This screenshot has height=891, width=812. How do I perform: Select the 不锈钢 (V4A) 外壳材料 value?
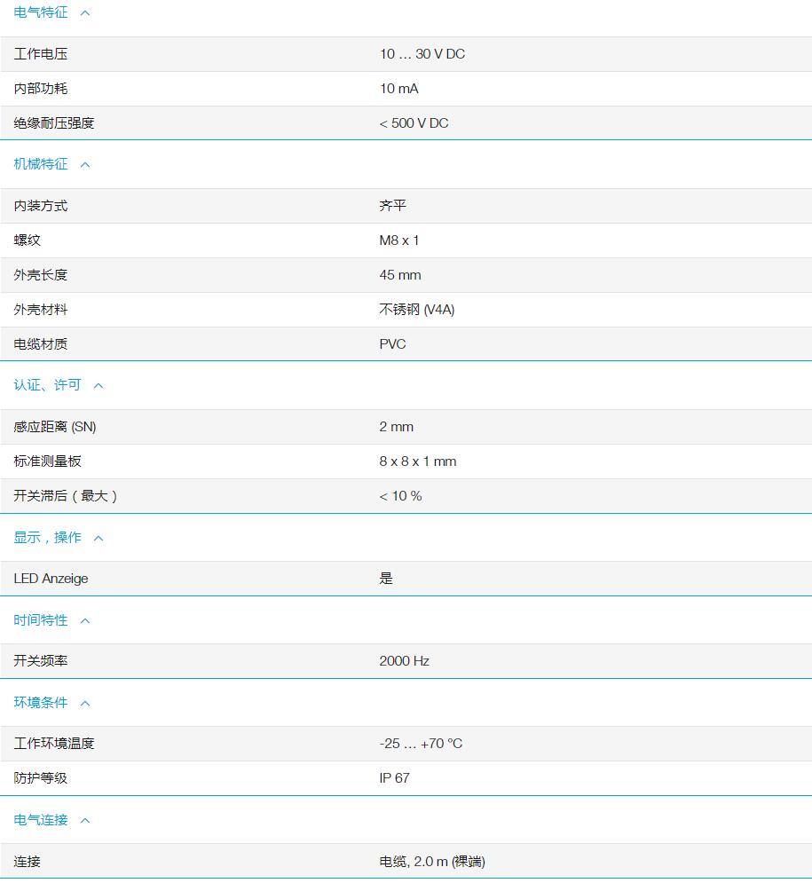point(417,310)
